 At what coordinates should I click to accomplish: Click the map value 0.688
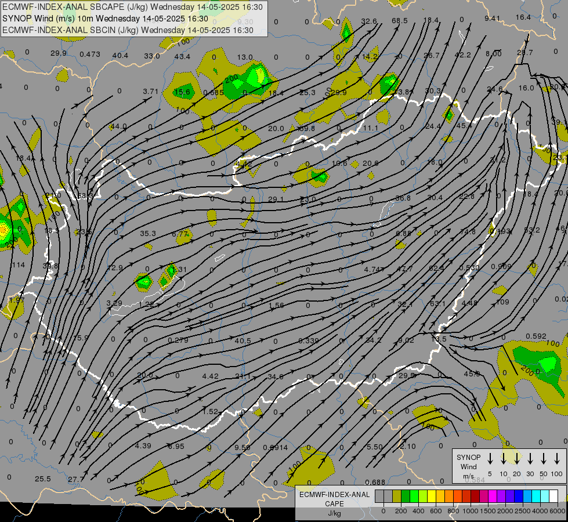pyautogui.click(x=375, y=482)
